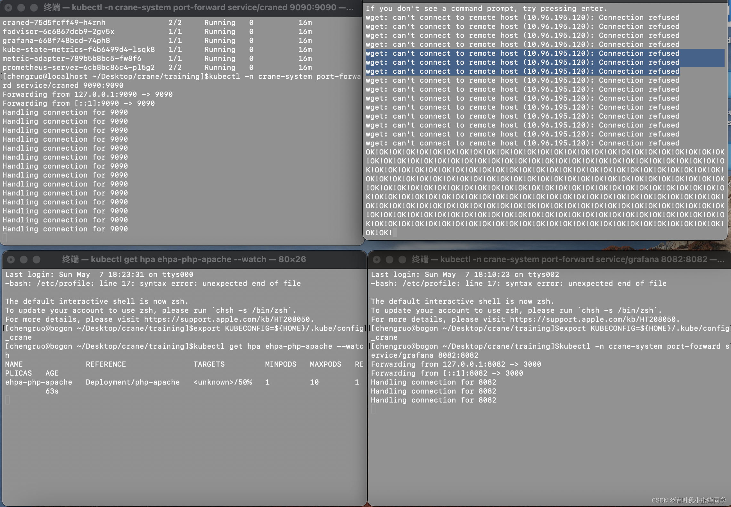Minimize the hpa ehpa-php-apache watch terminal
The height and width of the screenshot is (507, 731).
(24, 259)
